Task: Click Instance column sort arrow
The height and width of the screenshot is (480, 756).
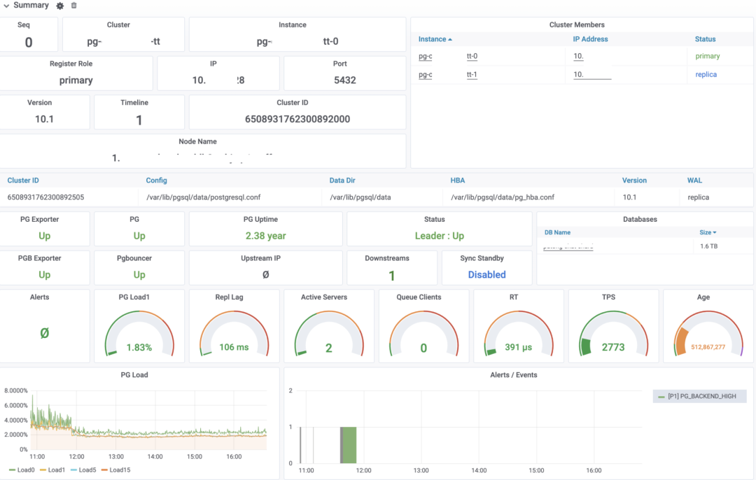Action: click(449, 39)
